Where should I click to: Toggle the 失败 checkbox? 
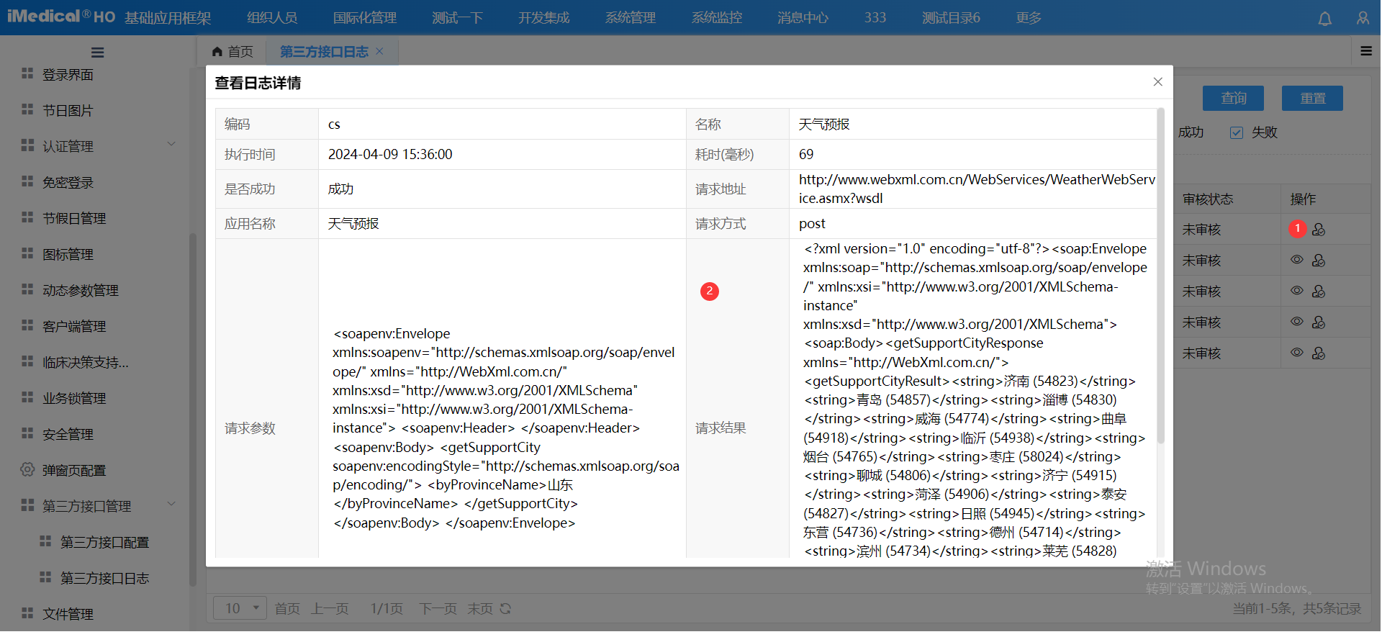pyautogui.click(x=1237, y=132)
